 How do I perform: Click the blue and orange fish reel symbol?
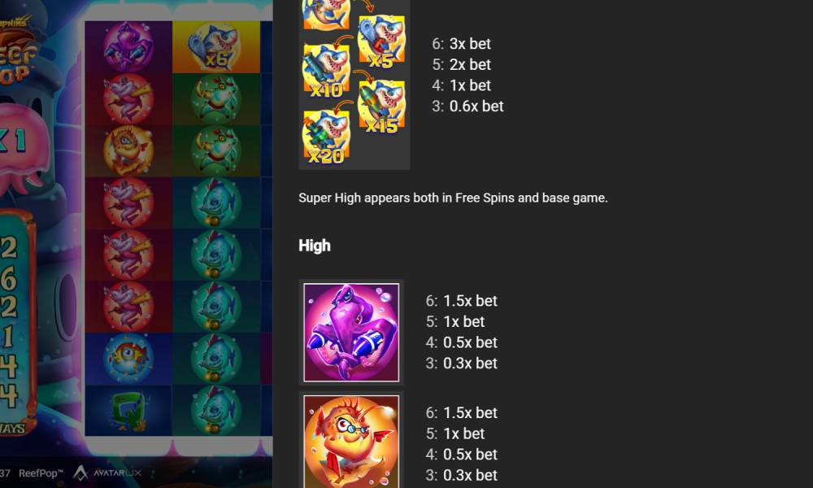pos(128,359)
